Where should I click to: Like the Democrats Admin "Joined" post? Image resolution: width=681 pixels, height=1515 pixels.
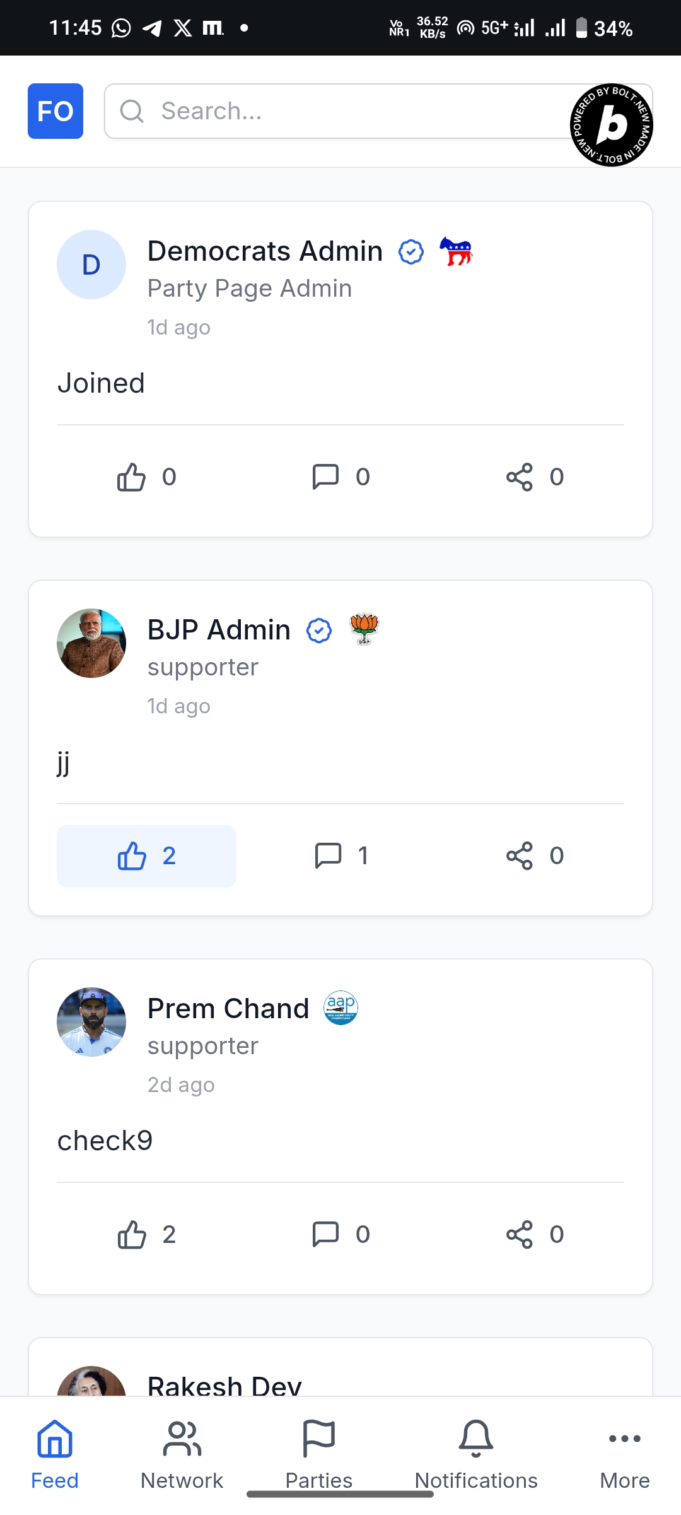pos(146,477)
